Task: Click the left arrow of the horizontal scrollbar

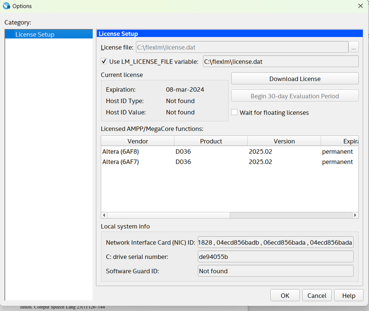Action: pyautogui.click(x=104, y=215)
